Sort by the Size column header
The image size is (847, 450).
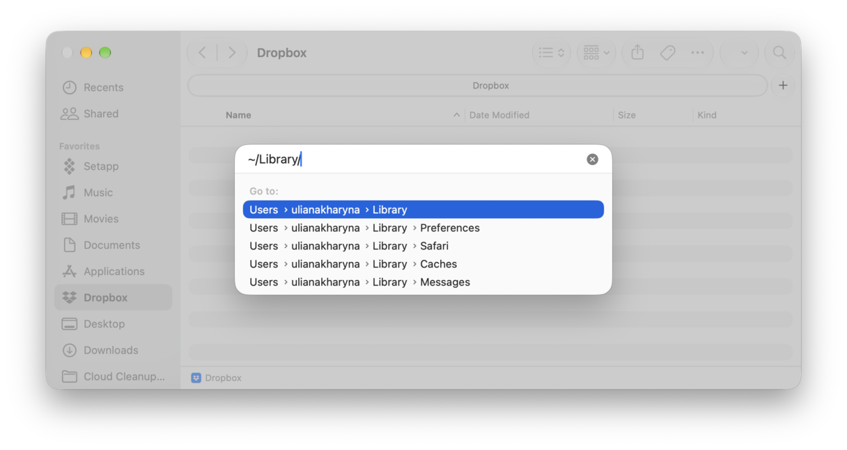(627, 115)
